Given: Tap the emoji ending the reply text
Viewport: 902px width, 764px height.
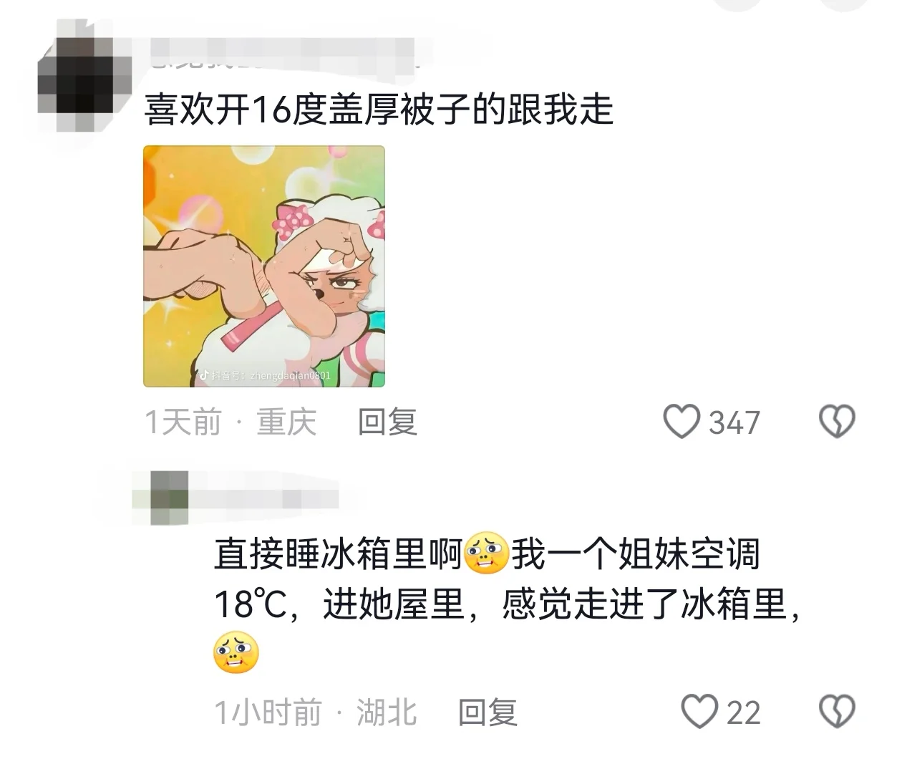Looking at the screenshot, I should click(x=236, y=652).
